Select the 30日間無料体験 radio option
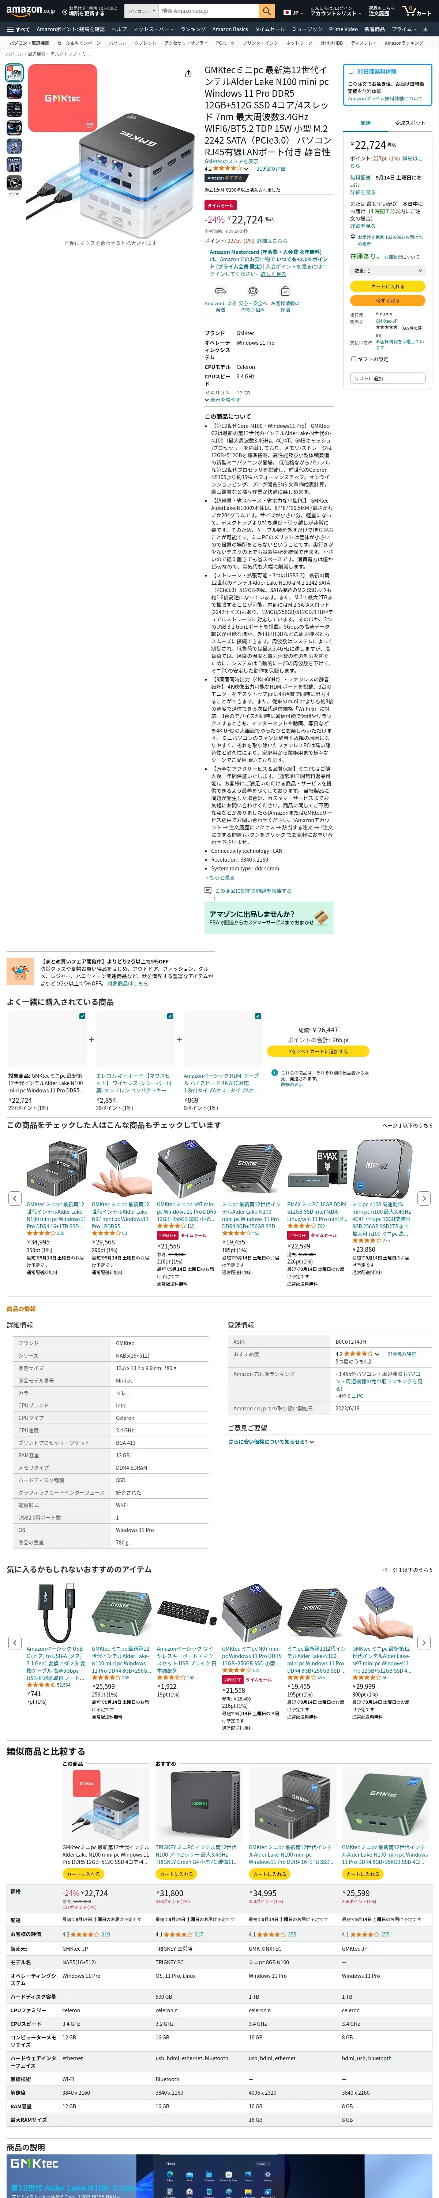The width and height of the screenshot is (439, 2198). 350,71
